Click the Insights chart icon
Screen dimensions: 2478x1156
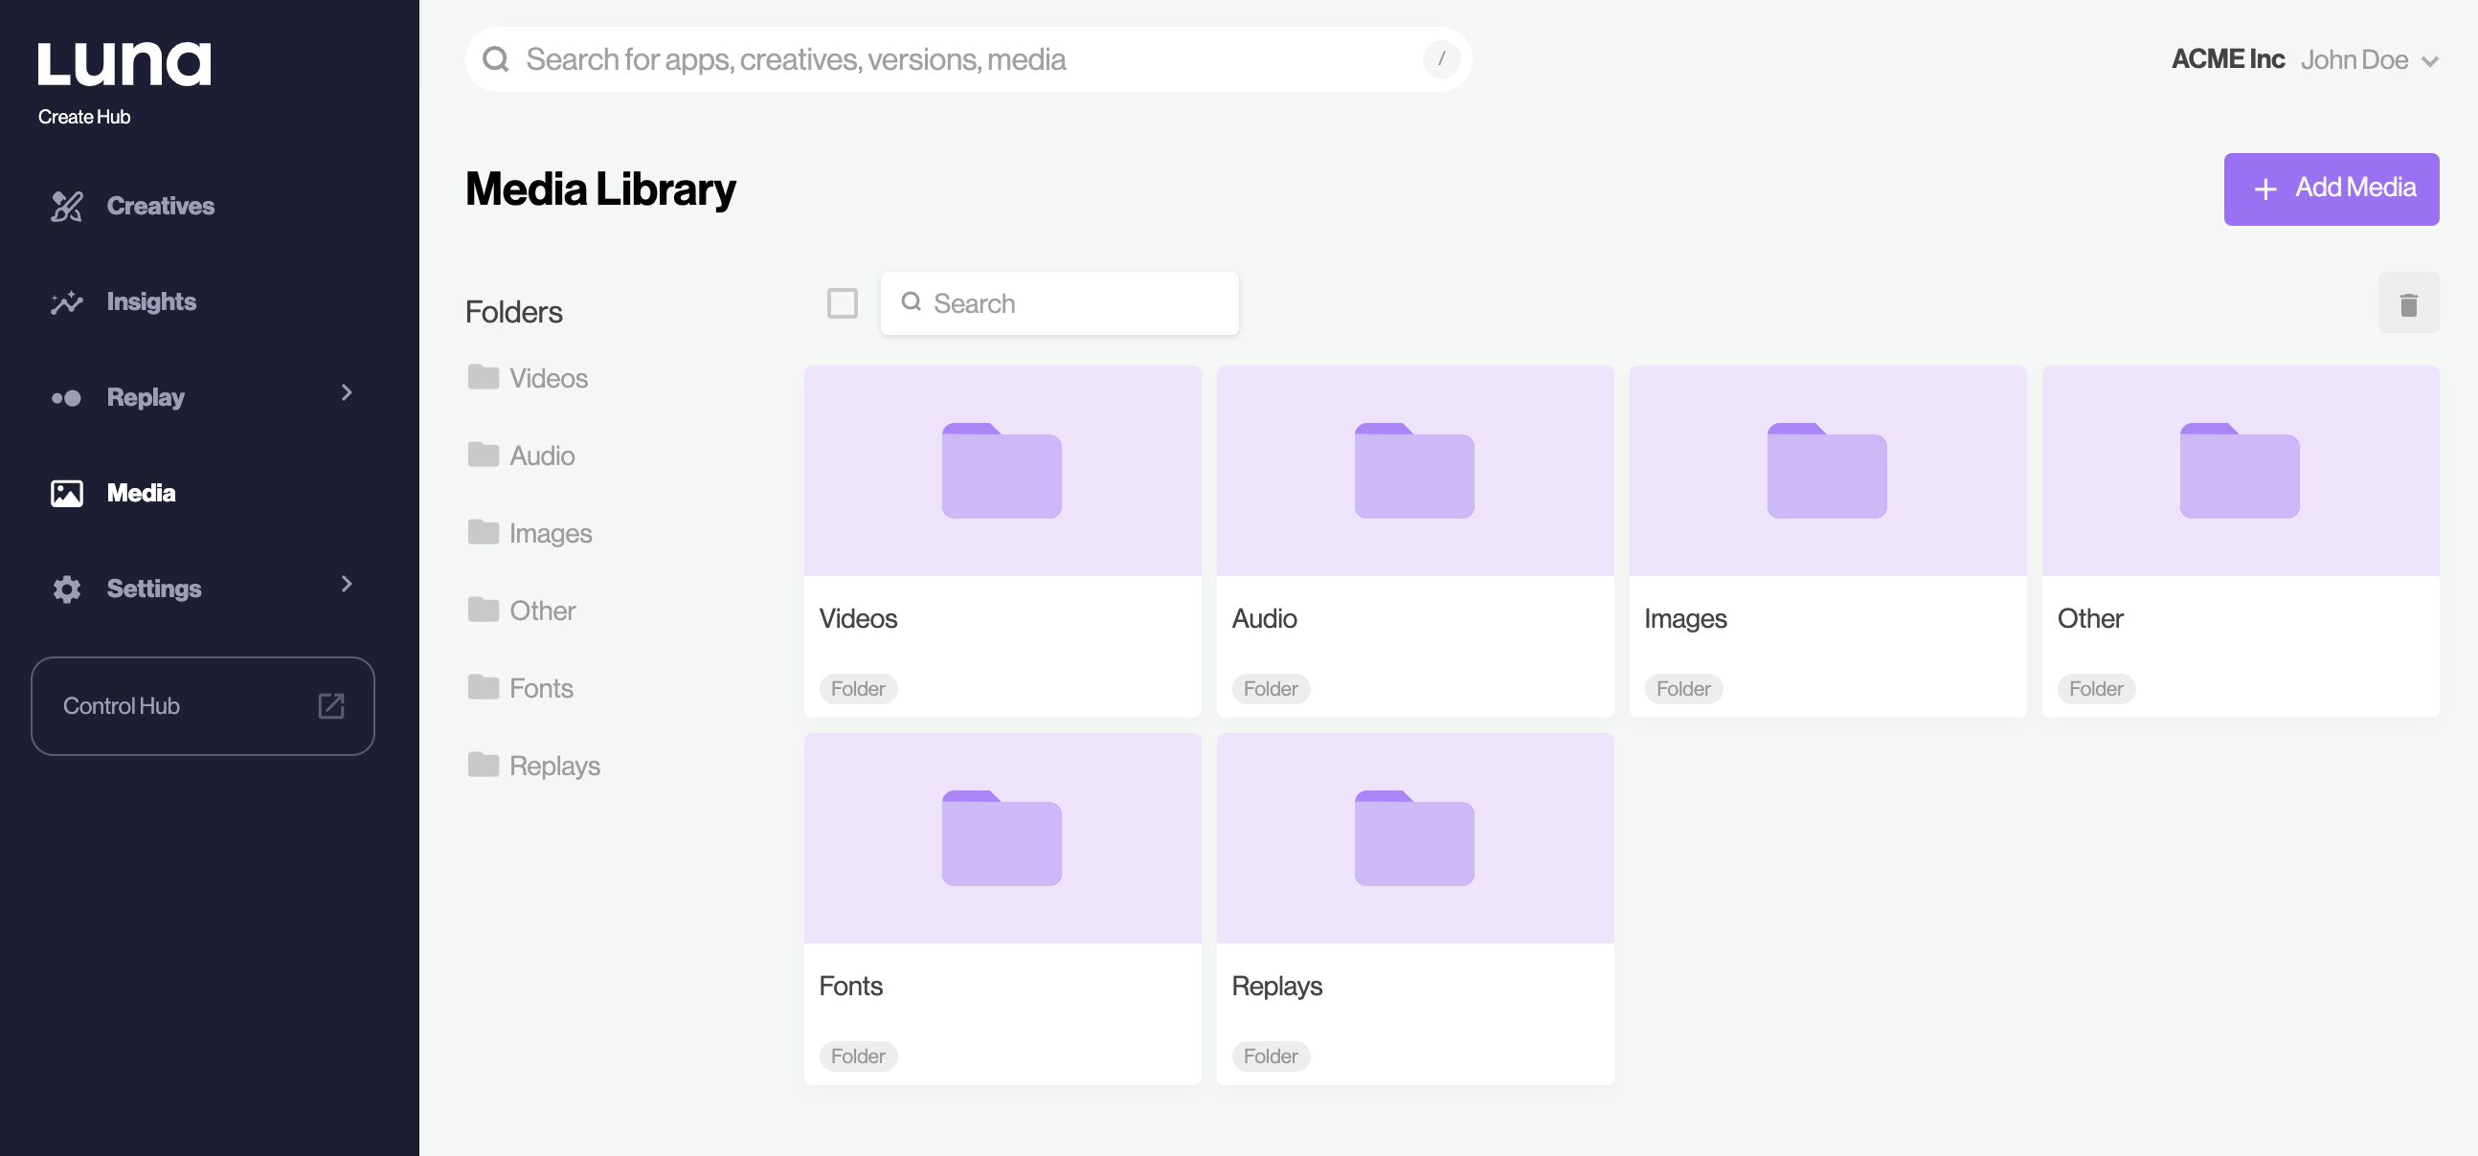tap(66, 302)
